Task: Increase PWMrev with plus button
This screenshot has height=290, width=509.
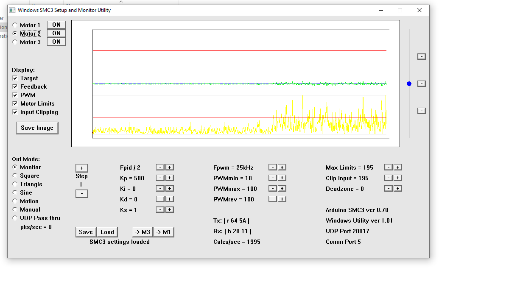Action: pos(282,199)
